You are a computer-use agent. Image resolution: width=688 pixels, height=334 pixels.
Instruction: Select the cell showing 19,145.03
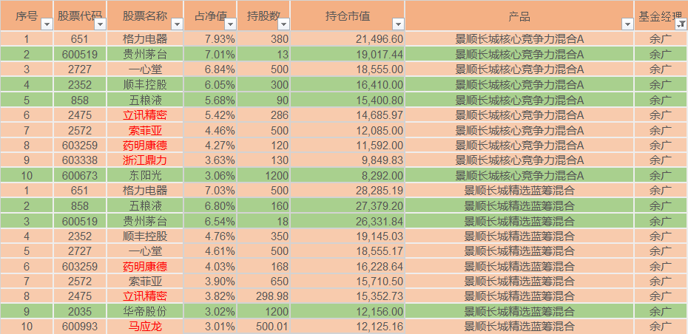click(347, 236)
